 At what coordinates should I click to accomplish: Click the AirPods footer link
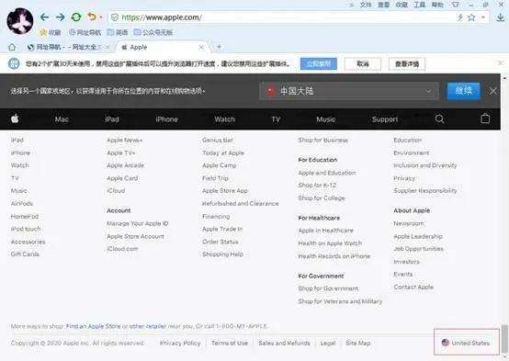[x=22, y=204]
